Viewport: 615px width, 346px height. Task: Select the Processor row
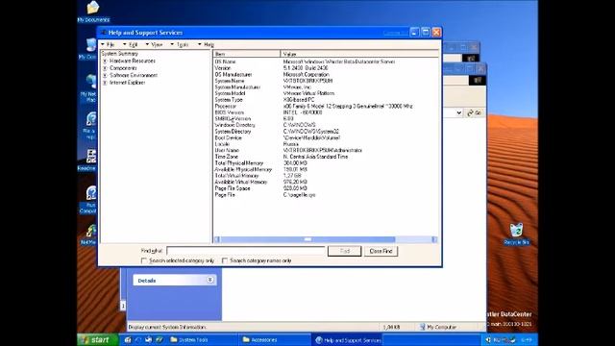click(326, 106)
